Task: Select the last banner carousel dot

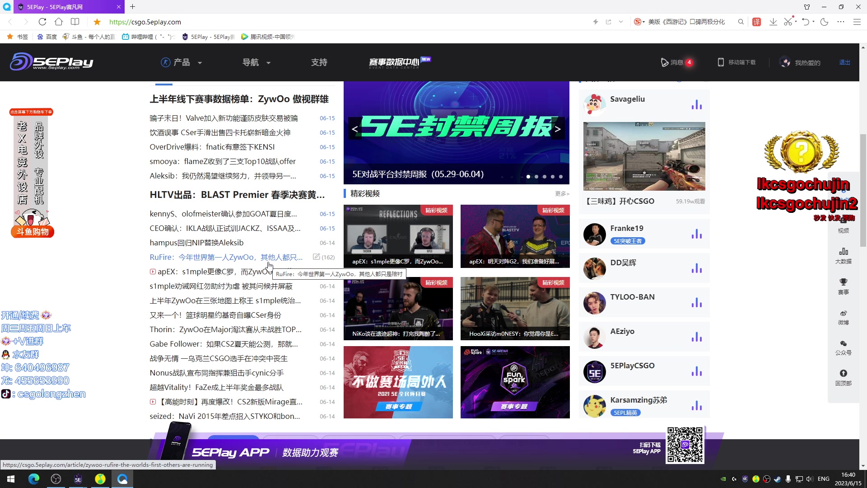Action: (x=561, y=177)
